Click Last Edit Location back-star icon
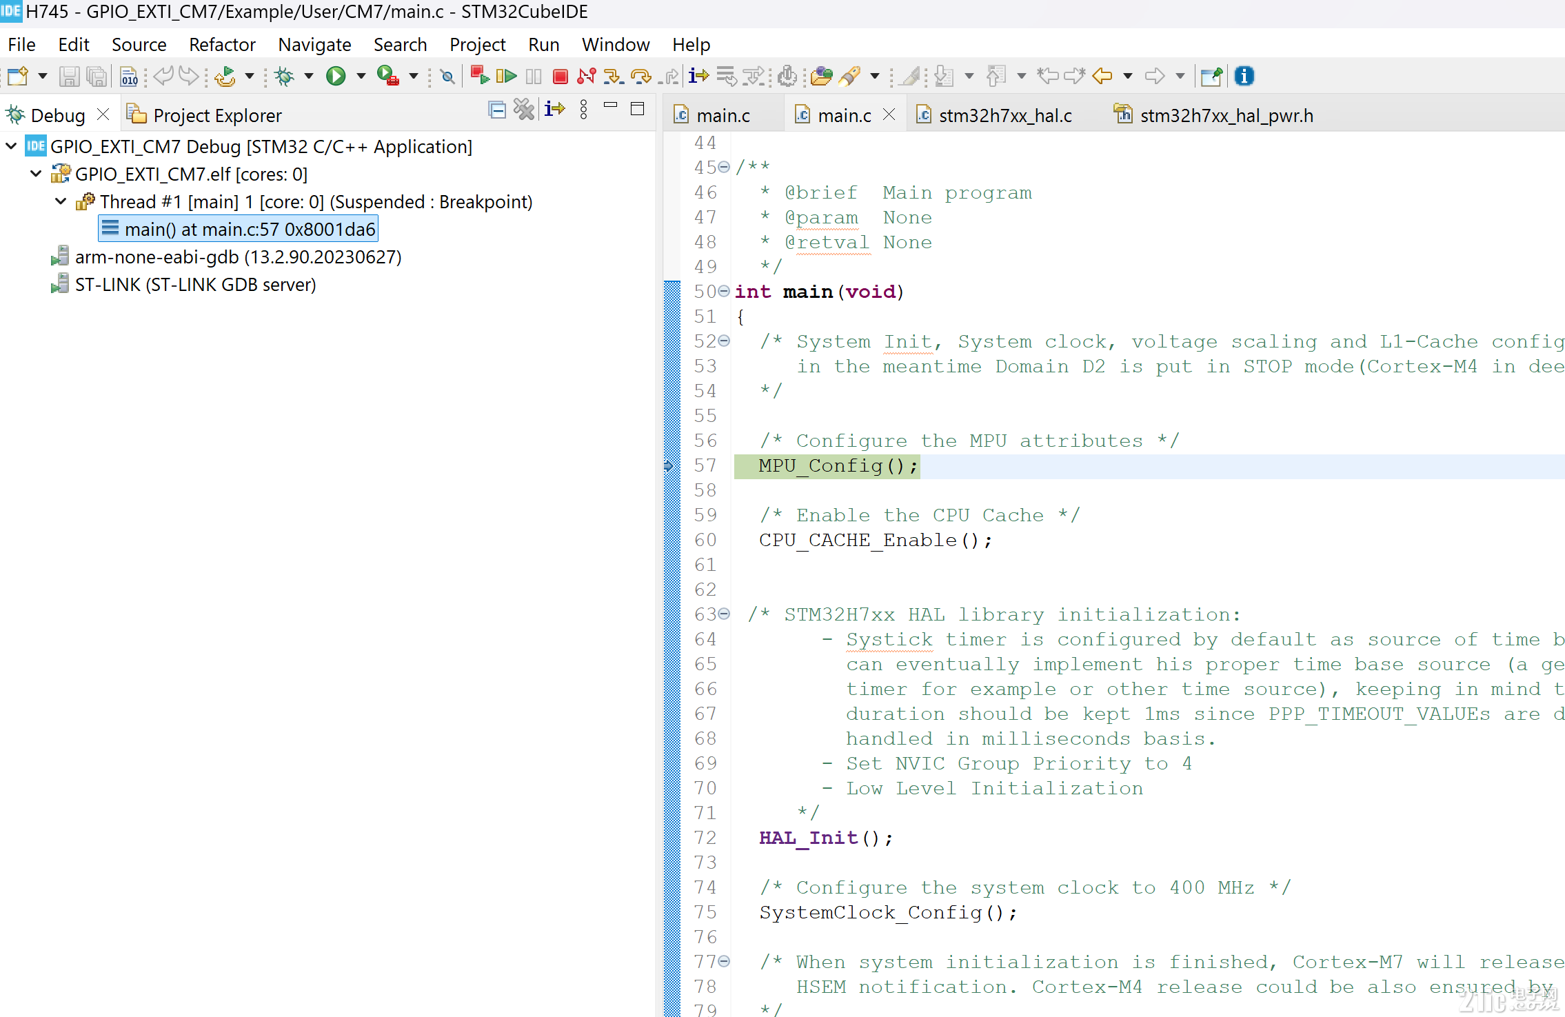The width and height of the screenshot is (1565, 1017). [1048, 76]
